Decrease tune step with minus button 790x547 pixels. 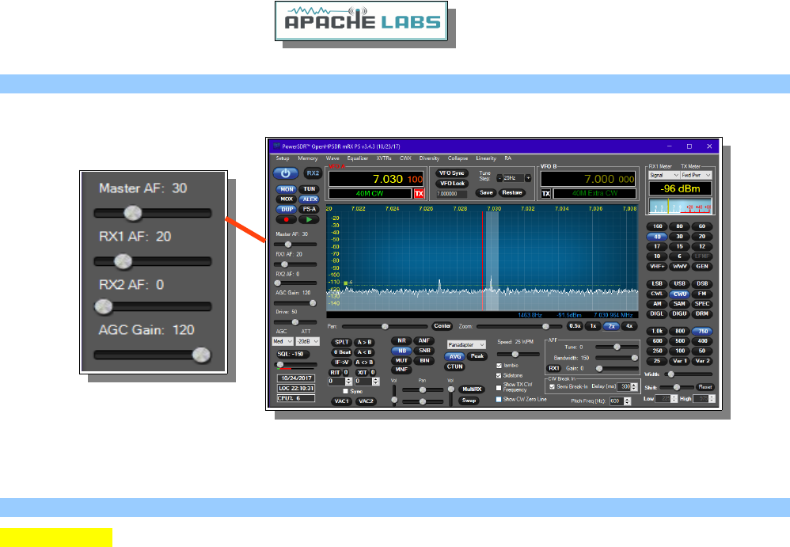499,178
